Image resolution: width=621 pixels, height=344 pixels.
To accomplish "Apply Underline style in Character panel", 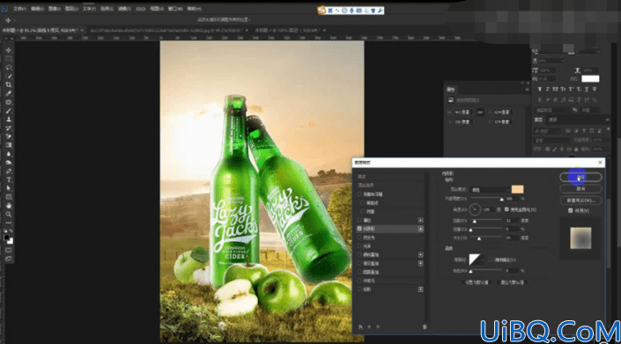I will point(587,89).
